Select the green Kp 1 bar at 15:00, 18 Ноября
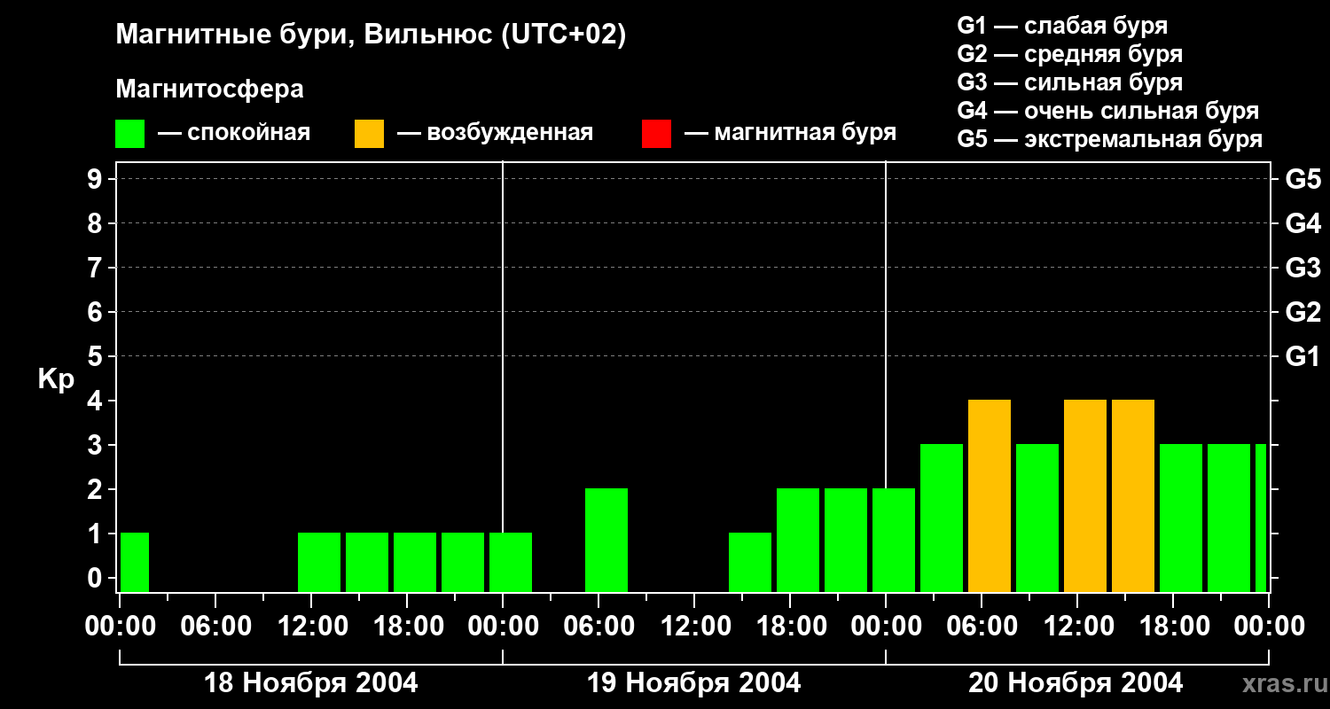 367,563
